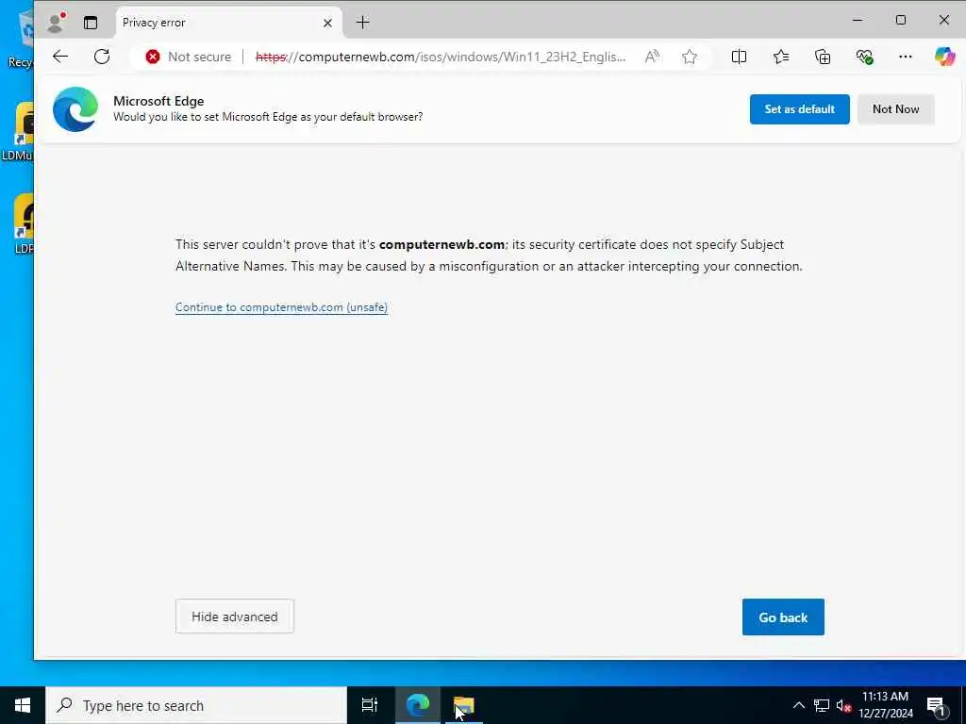Refresh the page
This screenshot has width=966, height=724.
(x=102, y=57)
